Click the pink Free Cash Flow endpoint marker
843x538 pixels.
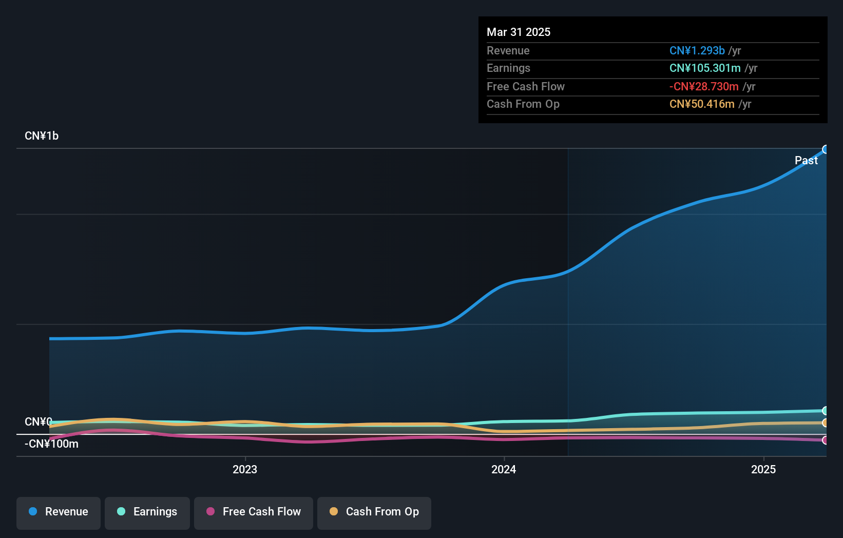[825, 440]
